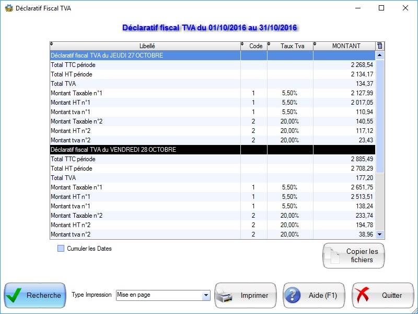
Task: Sort table by the Taux Tva column
Action: coord(292,46)
